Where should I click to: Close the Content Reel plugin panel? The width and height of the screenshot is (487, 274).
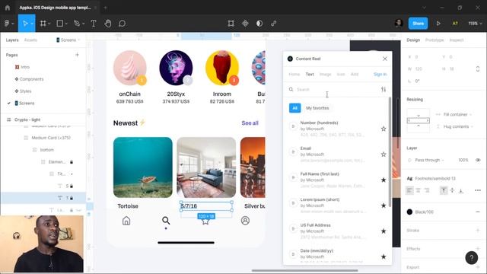tap(385, 59)
